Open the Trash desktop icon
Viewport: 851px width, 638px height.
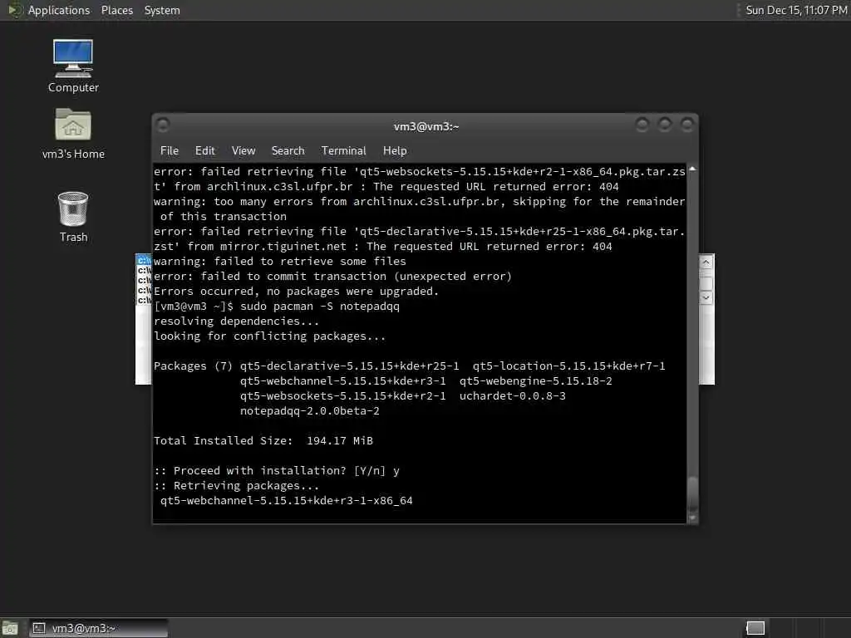[73, 217]
